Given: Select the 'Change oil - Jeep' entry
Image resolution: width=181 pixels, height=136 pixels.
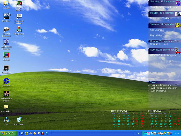Looking at the screenshot, I should pos(159,44).
